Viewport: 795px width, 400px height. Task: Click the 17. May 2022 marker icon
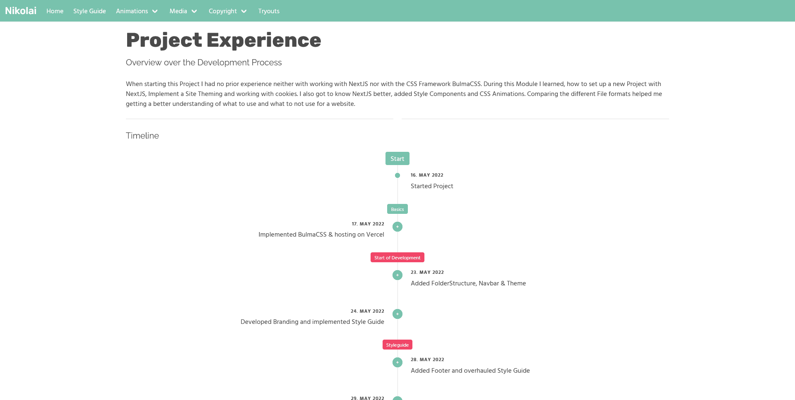click(x=397, y=227)
